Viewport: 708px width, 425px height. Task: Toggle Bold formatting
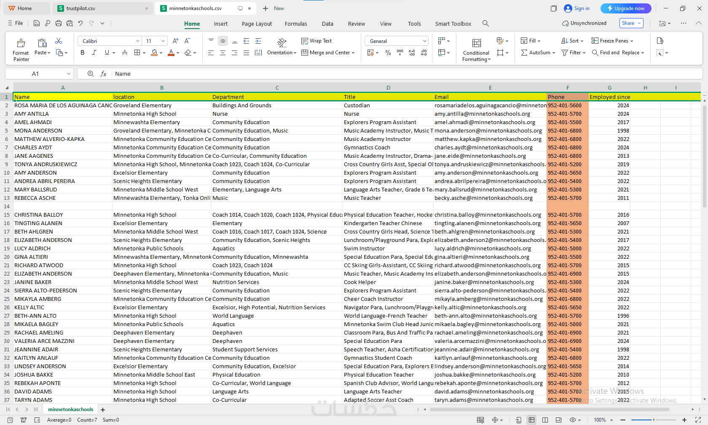83,53
